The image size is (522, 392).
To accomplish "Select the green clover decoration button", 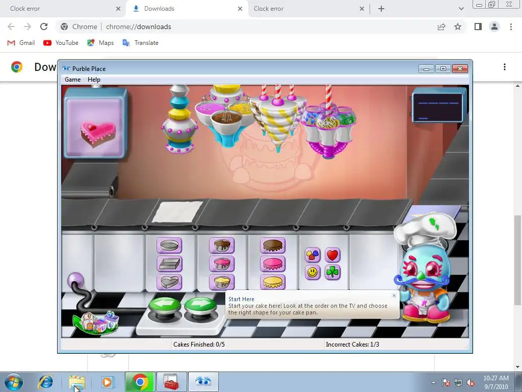I will click(x=332, y=273).
